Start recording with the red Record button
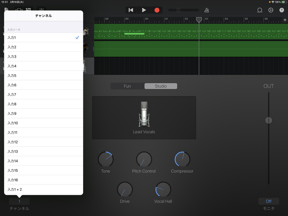The width and height of the screenshot is (288, 216). pos(157,10)
